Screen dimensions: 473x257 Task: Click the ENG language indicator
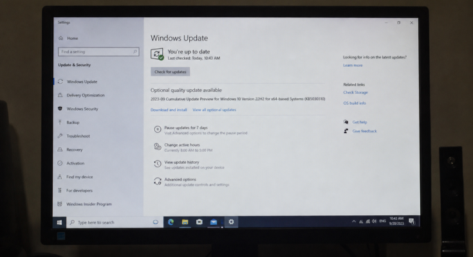(x=382, y=221)
